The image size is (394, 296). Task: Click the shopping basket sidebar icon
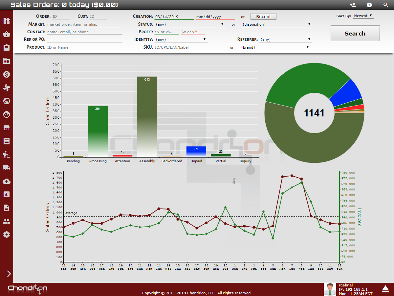(x=6, y=34)
